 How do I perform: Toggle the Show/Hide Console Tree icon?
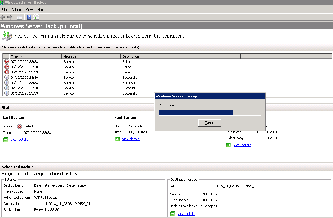[20, 17]
